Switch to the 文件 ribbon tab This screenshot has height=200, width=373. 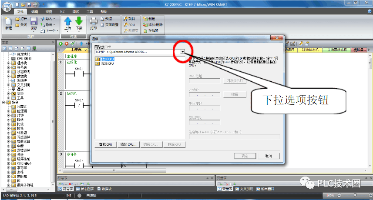[20, 12]
